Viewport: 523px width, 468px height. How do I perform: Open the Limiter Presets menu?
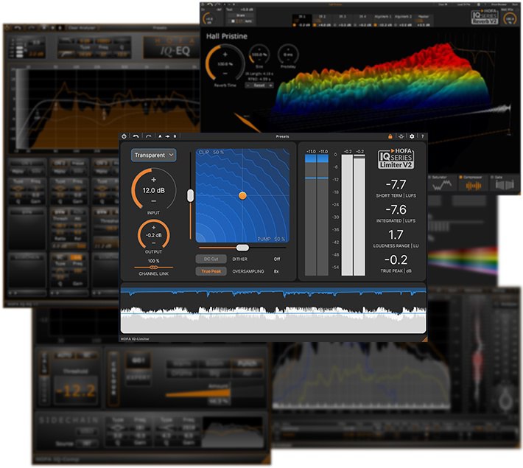[x=282, y=136]
